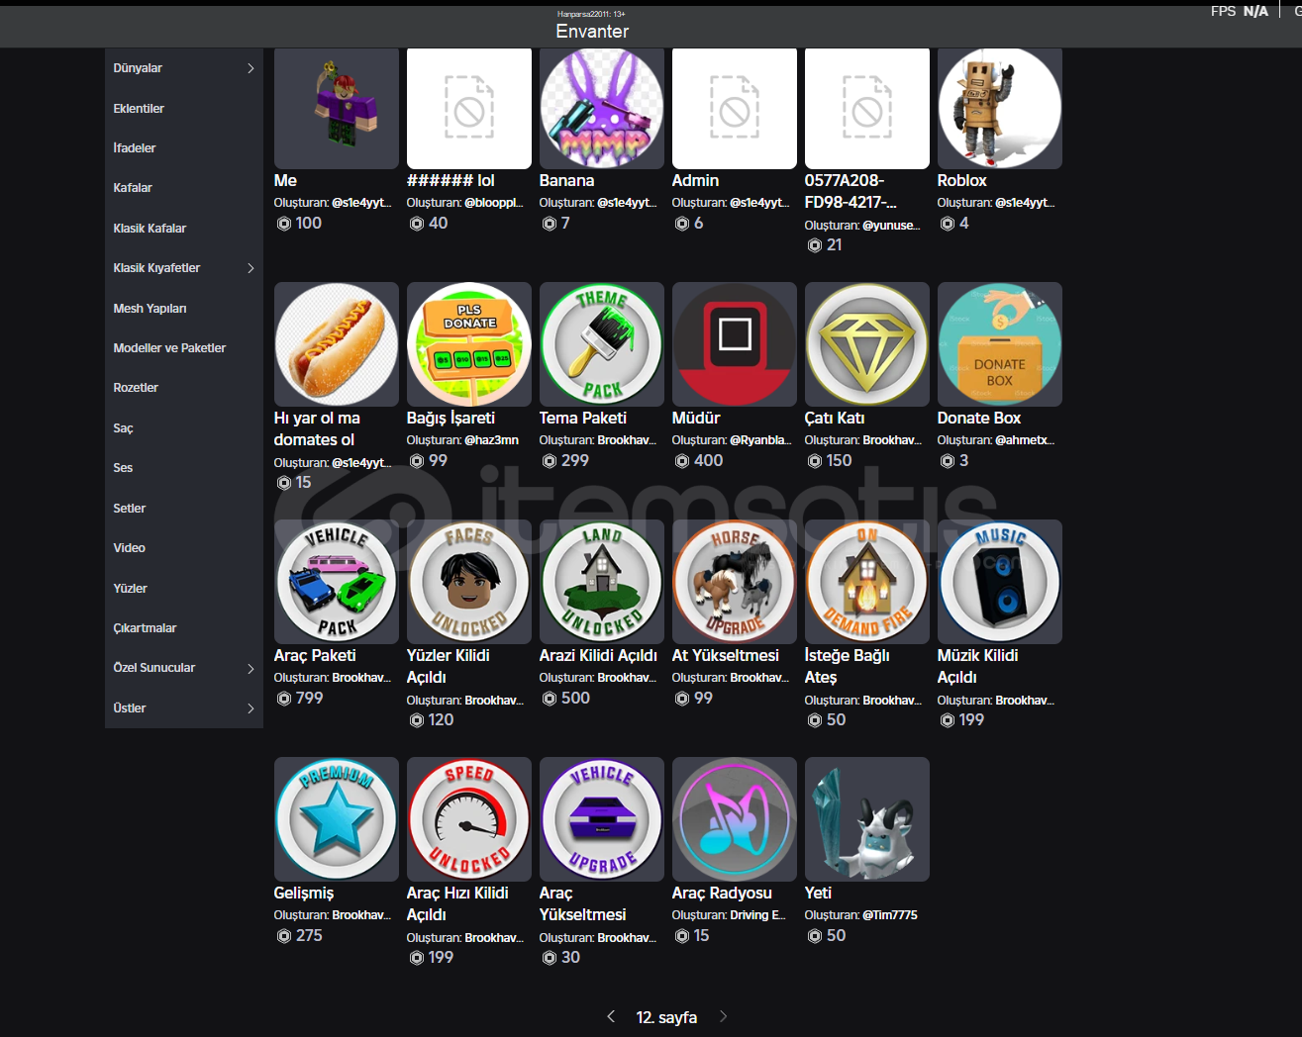
Task: Open the Gelişmiş item title link
Action: click(304, 894)
